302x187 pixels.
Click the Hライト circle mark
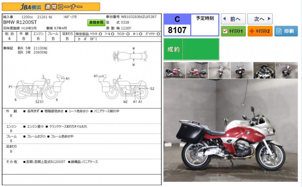(x=100, y=34)
